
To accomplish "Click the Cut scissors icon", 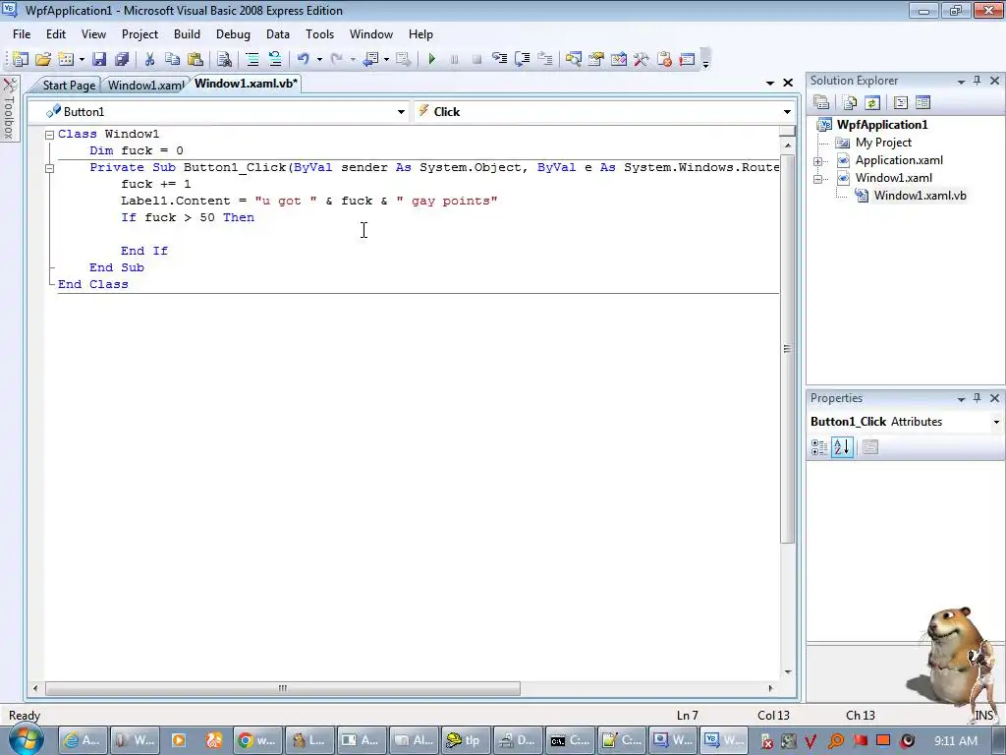I will 149,59.
